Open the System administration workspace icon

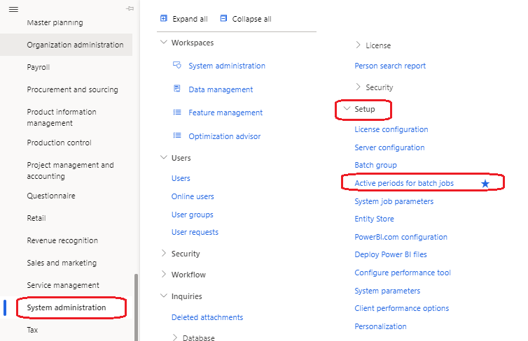[x=177, y=66]
